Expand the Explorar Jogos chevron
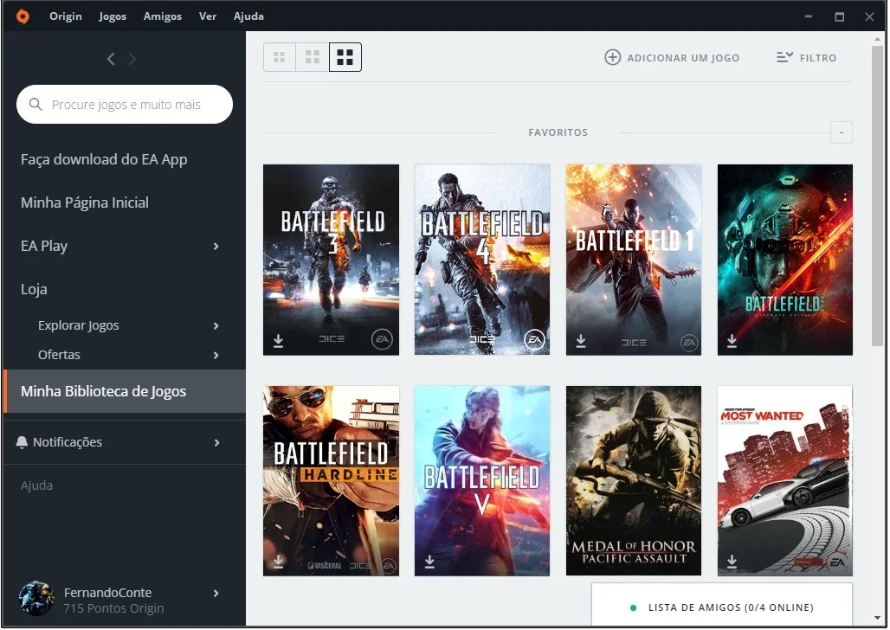The image size is (890, 630). [216, 325]
